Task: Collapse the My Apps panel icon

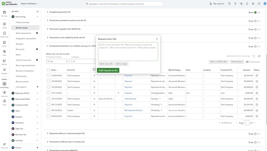Action: point(37,11)
